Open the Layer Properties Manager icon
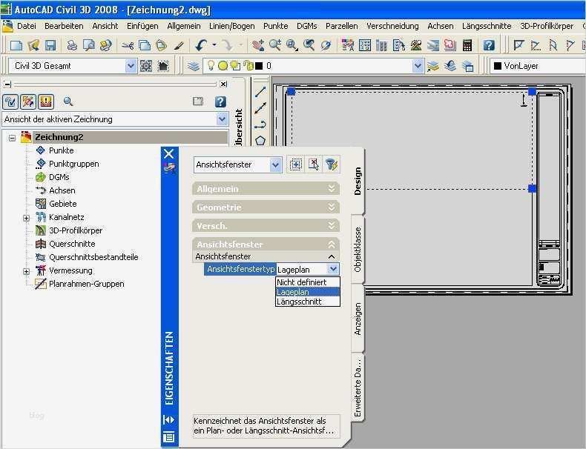This screenshot has width=586, height=449. pos(194,66)
